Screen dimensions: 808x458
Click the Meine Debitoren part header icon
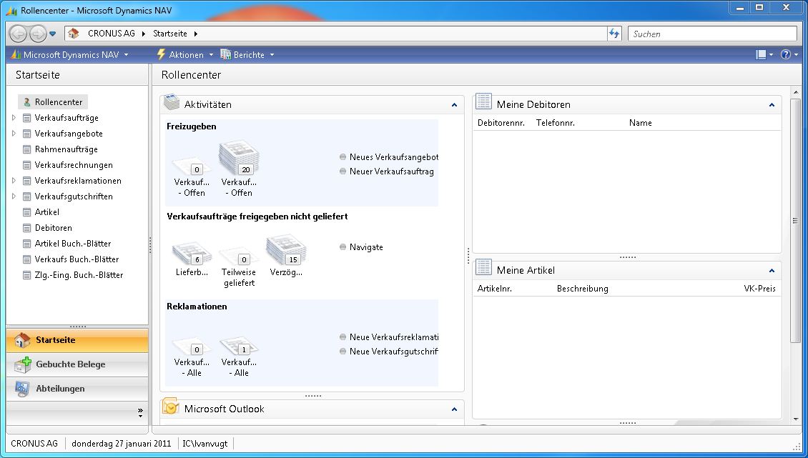[483, 101]
